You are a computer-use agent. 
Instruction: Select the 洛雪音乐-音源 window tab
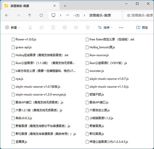(30, 6)
